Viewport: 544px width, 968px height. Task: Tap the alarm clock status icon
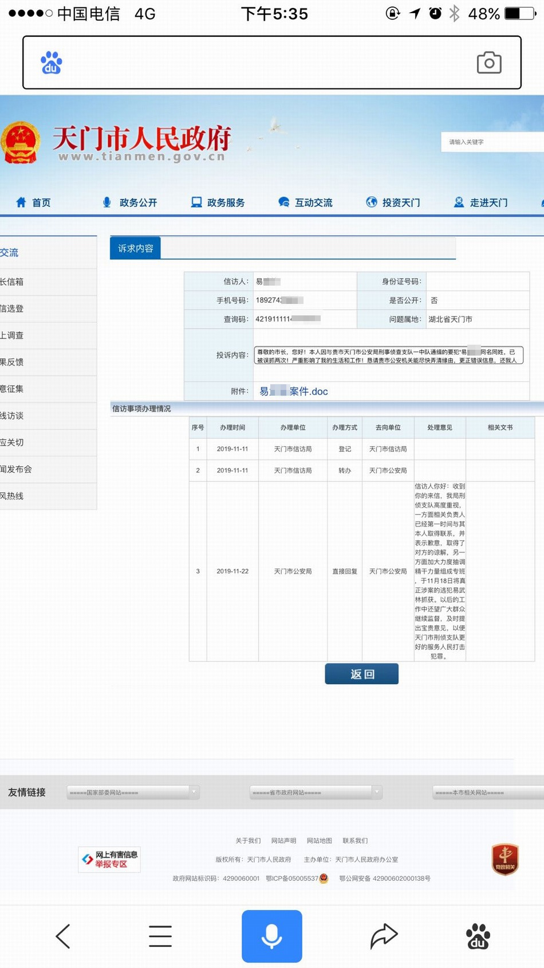pyautogui.click(x=435, y=13)
